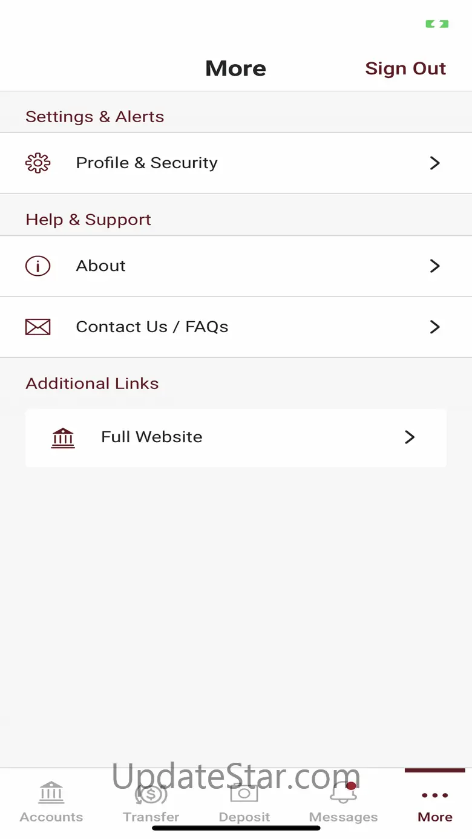Open the Contact Us / FAQs entry
472x839 pixels.
click(x=236, y=327)
